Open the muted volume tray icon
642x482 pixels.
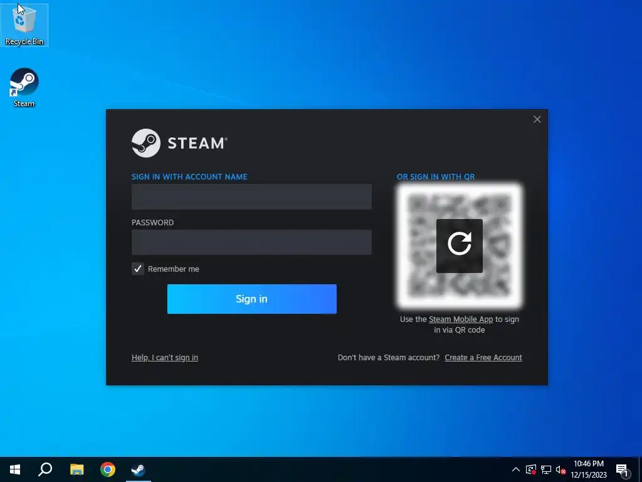click(561, 469)
